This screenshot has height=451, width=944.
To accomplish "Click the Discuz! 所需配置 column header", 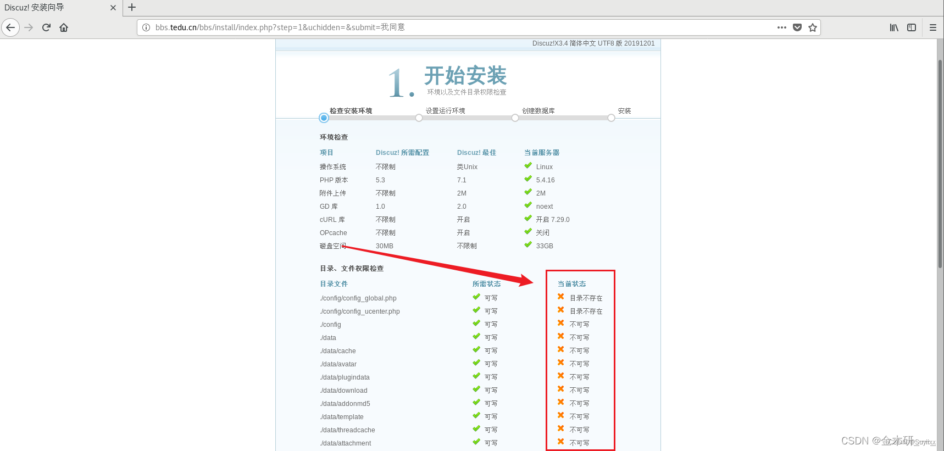I will [403, 153].
